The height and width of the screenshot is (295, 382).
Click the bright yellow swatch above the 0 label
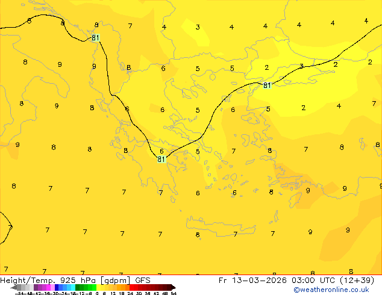click(x=98, y=287)
